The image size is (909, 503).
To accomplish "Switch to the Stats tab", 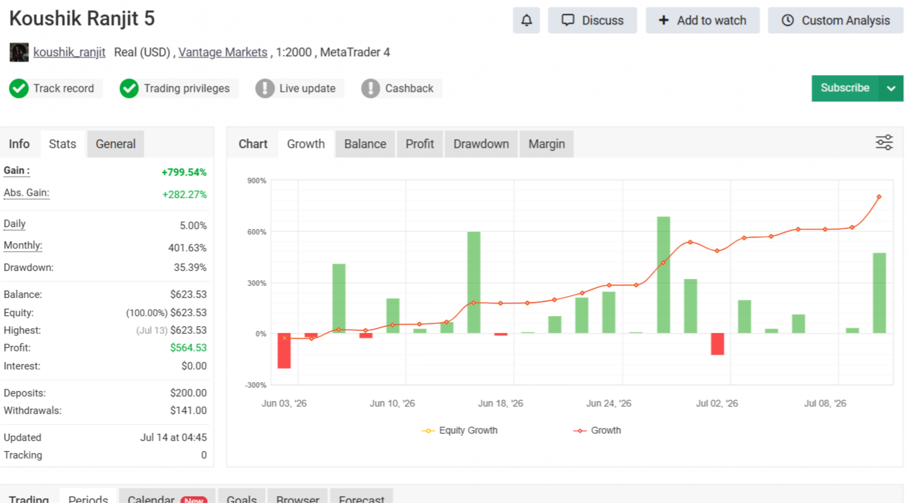I will (62, 144).
